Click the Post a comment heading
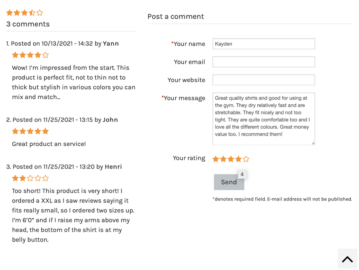 click(176, 17)
